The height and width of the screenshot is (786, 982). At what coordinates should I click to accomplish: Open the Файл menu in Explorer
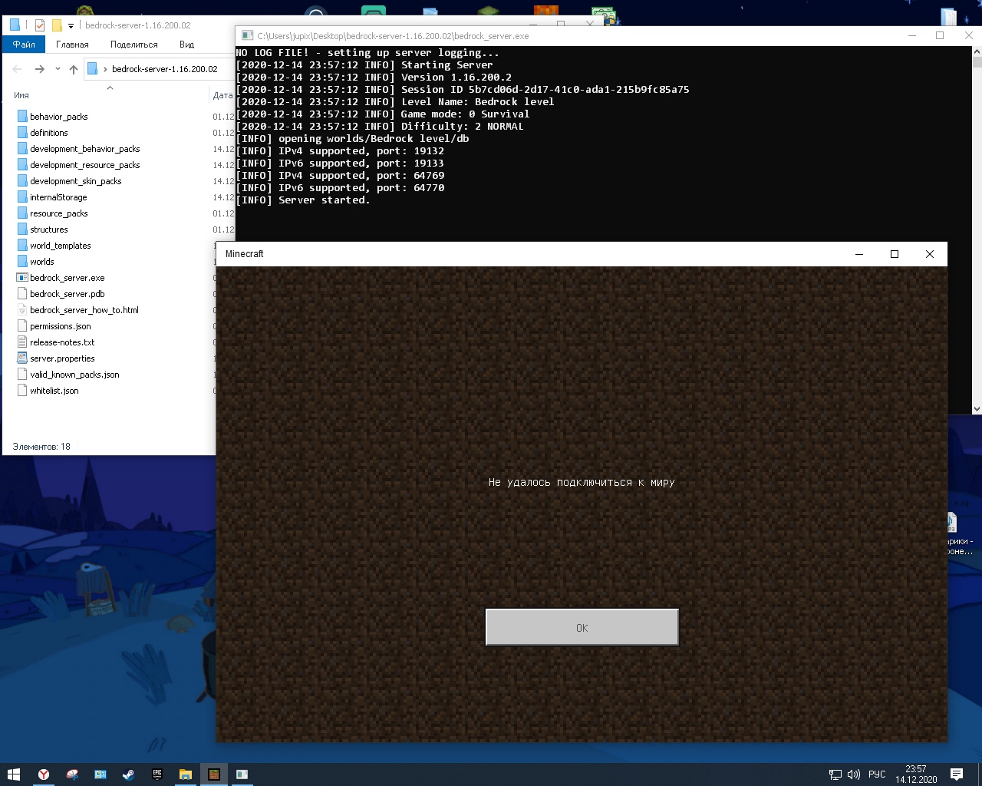click(24, 45)
